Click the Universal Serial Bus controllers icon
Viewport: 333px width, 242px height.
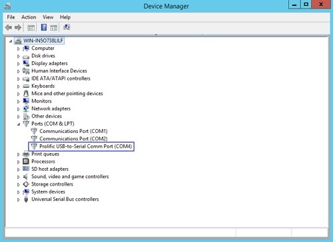(26, 199)
